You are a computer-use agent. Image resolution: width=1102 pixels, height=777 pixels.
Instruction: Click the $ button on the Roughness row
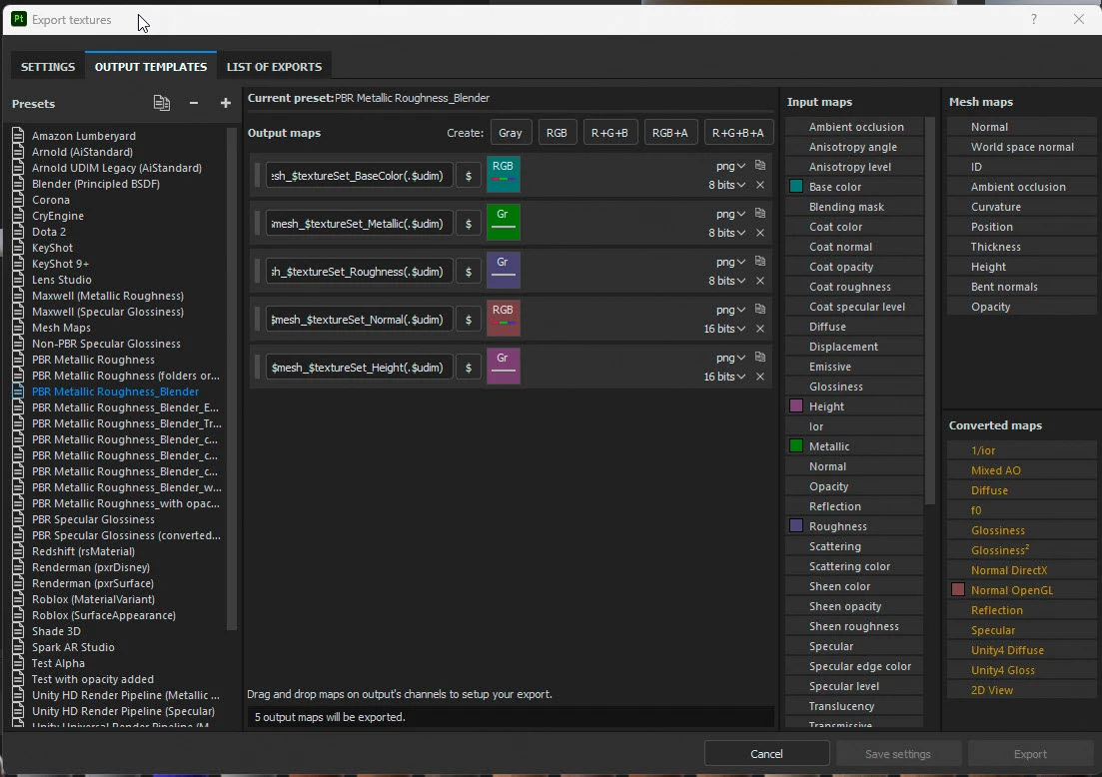point(468,272)
